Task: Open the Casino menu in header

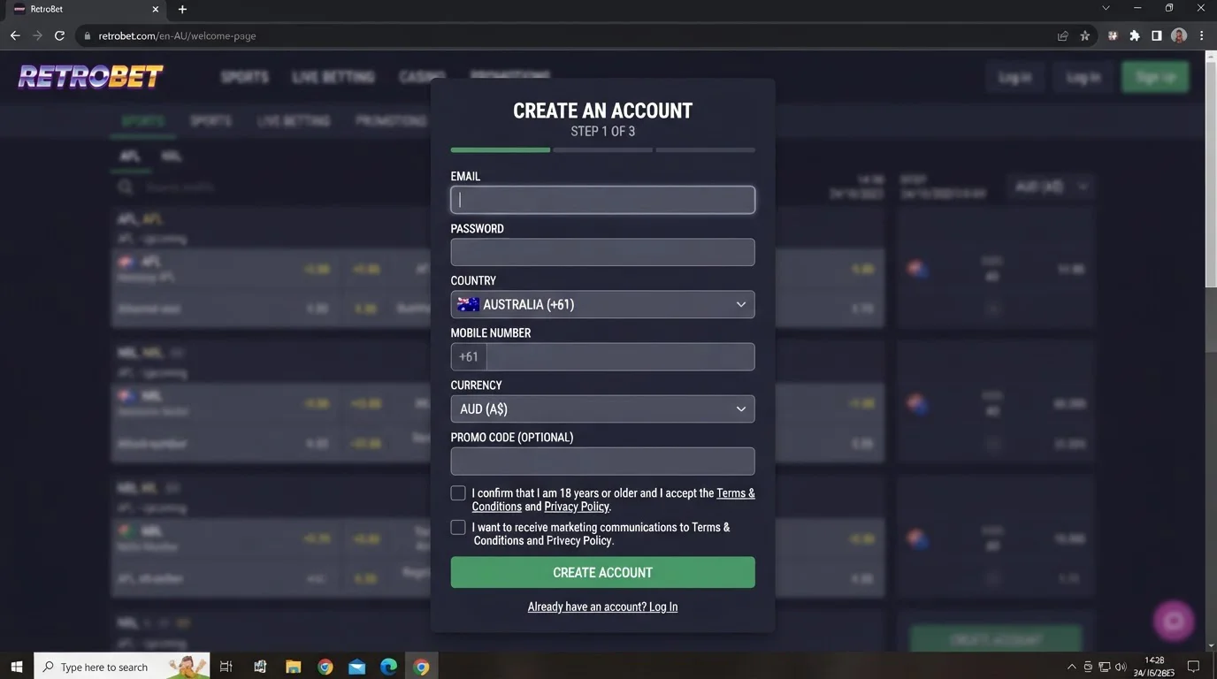Action: (x=422, y=77)
